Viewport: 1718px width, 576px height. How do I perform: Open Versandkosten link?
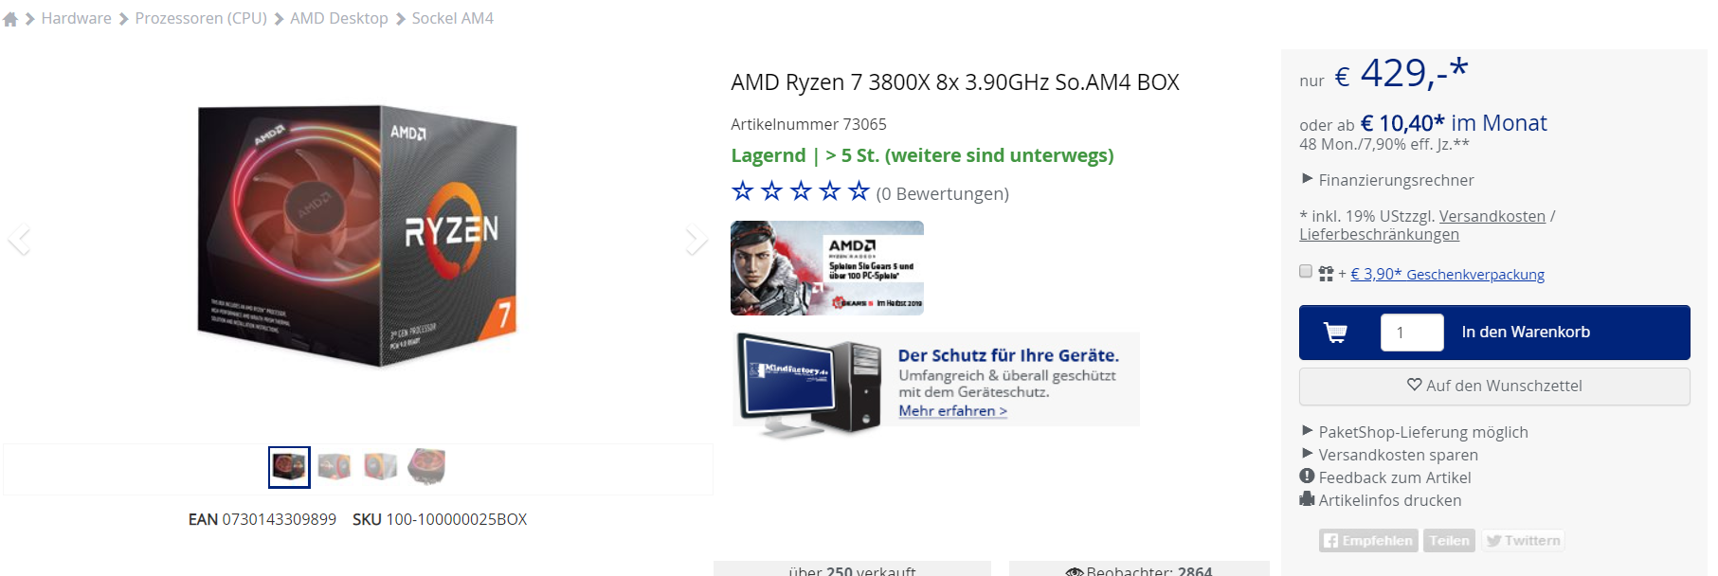coord(1492,216)
